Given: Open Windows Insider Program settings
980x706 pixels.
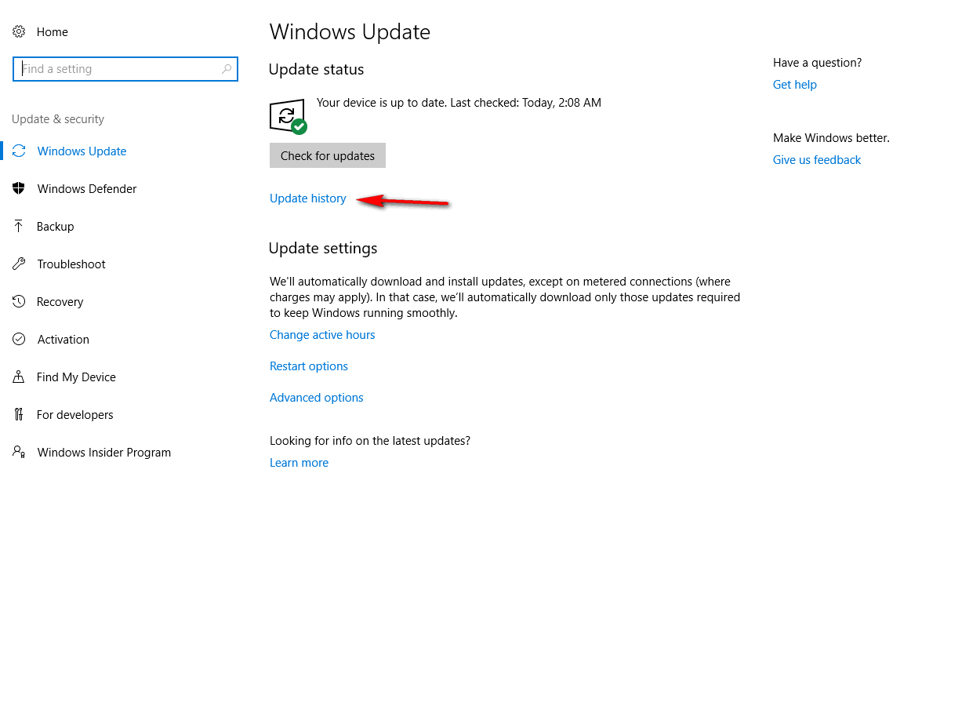Looking at the screenshot, I should (x=104, y=453).
